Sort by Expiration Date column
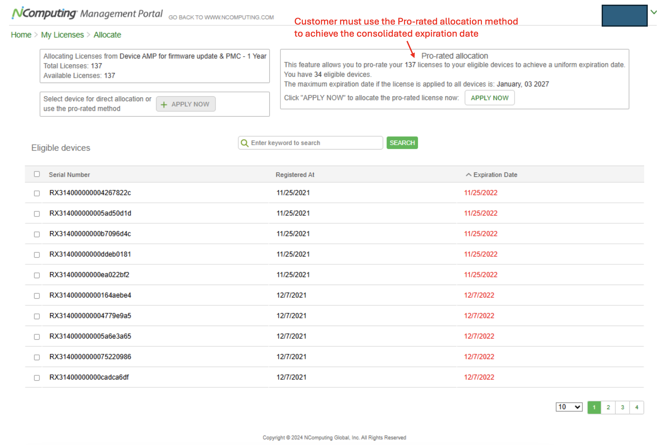667x445 pixels. [495, 175]
